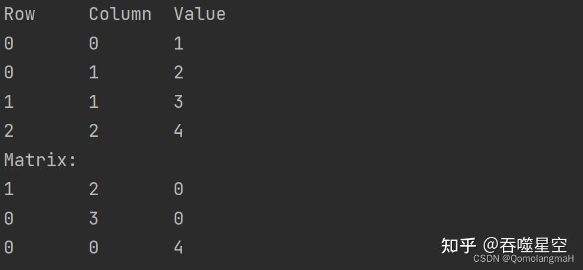Click the "Value" header text
583x270 pixels.
(x=200, y=14)
